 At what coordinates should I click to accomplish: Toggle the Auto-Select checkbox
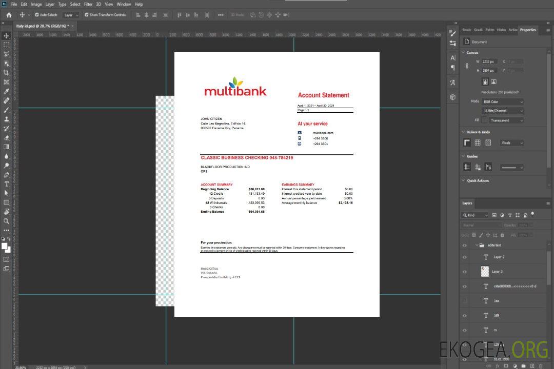(x=37, y=15)
